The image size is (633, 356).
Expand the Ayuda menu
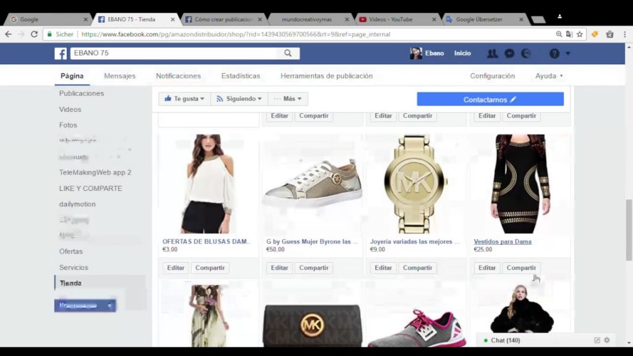click(x=549, y=76)
